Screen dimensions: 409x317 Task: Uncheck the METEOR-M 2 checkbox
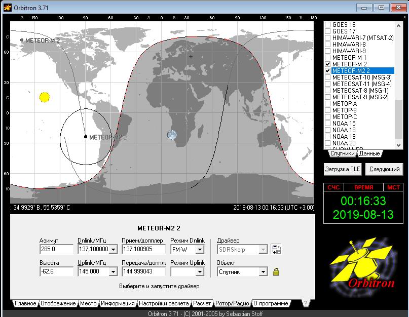pos(328,64)
